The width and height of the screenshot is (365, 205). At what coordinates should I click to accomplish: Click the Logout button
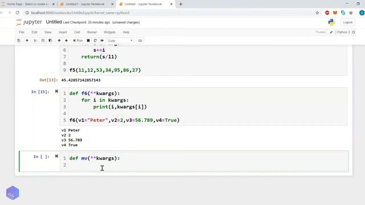click(x=347, y=22)
